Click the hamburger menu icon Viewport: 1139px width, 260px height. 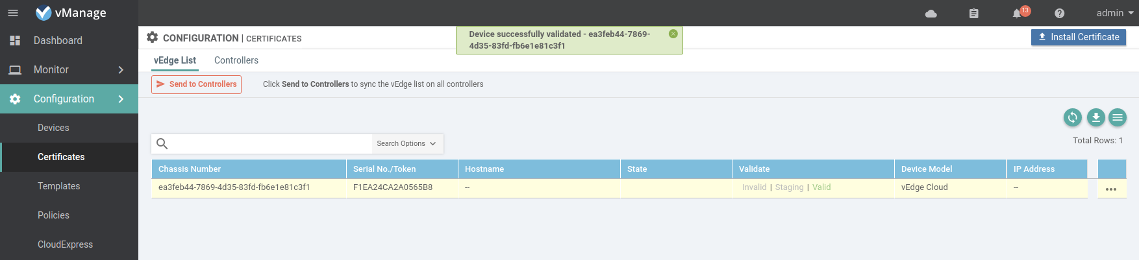(x=13, y=13)
